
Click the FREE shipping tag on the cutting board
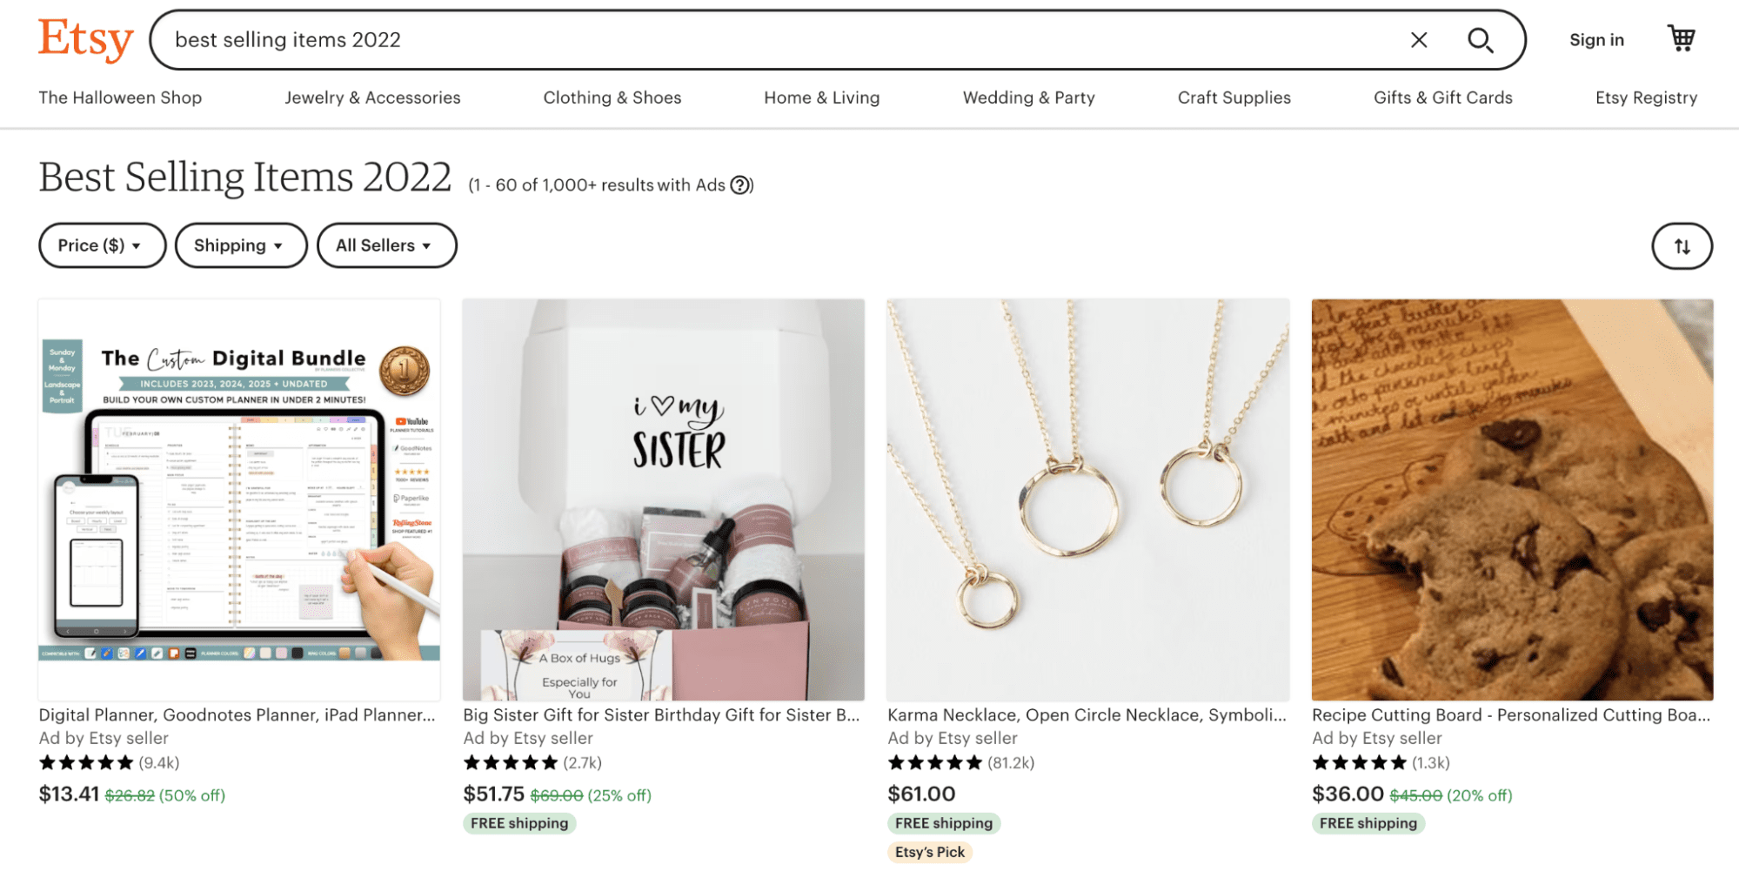[x=1368, y=822]
